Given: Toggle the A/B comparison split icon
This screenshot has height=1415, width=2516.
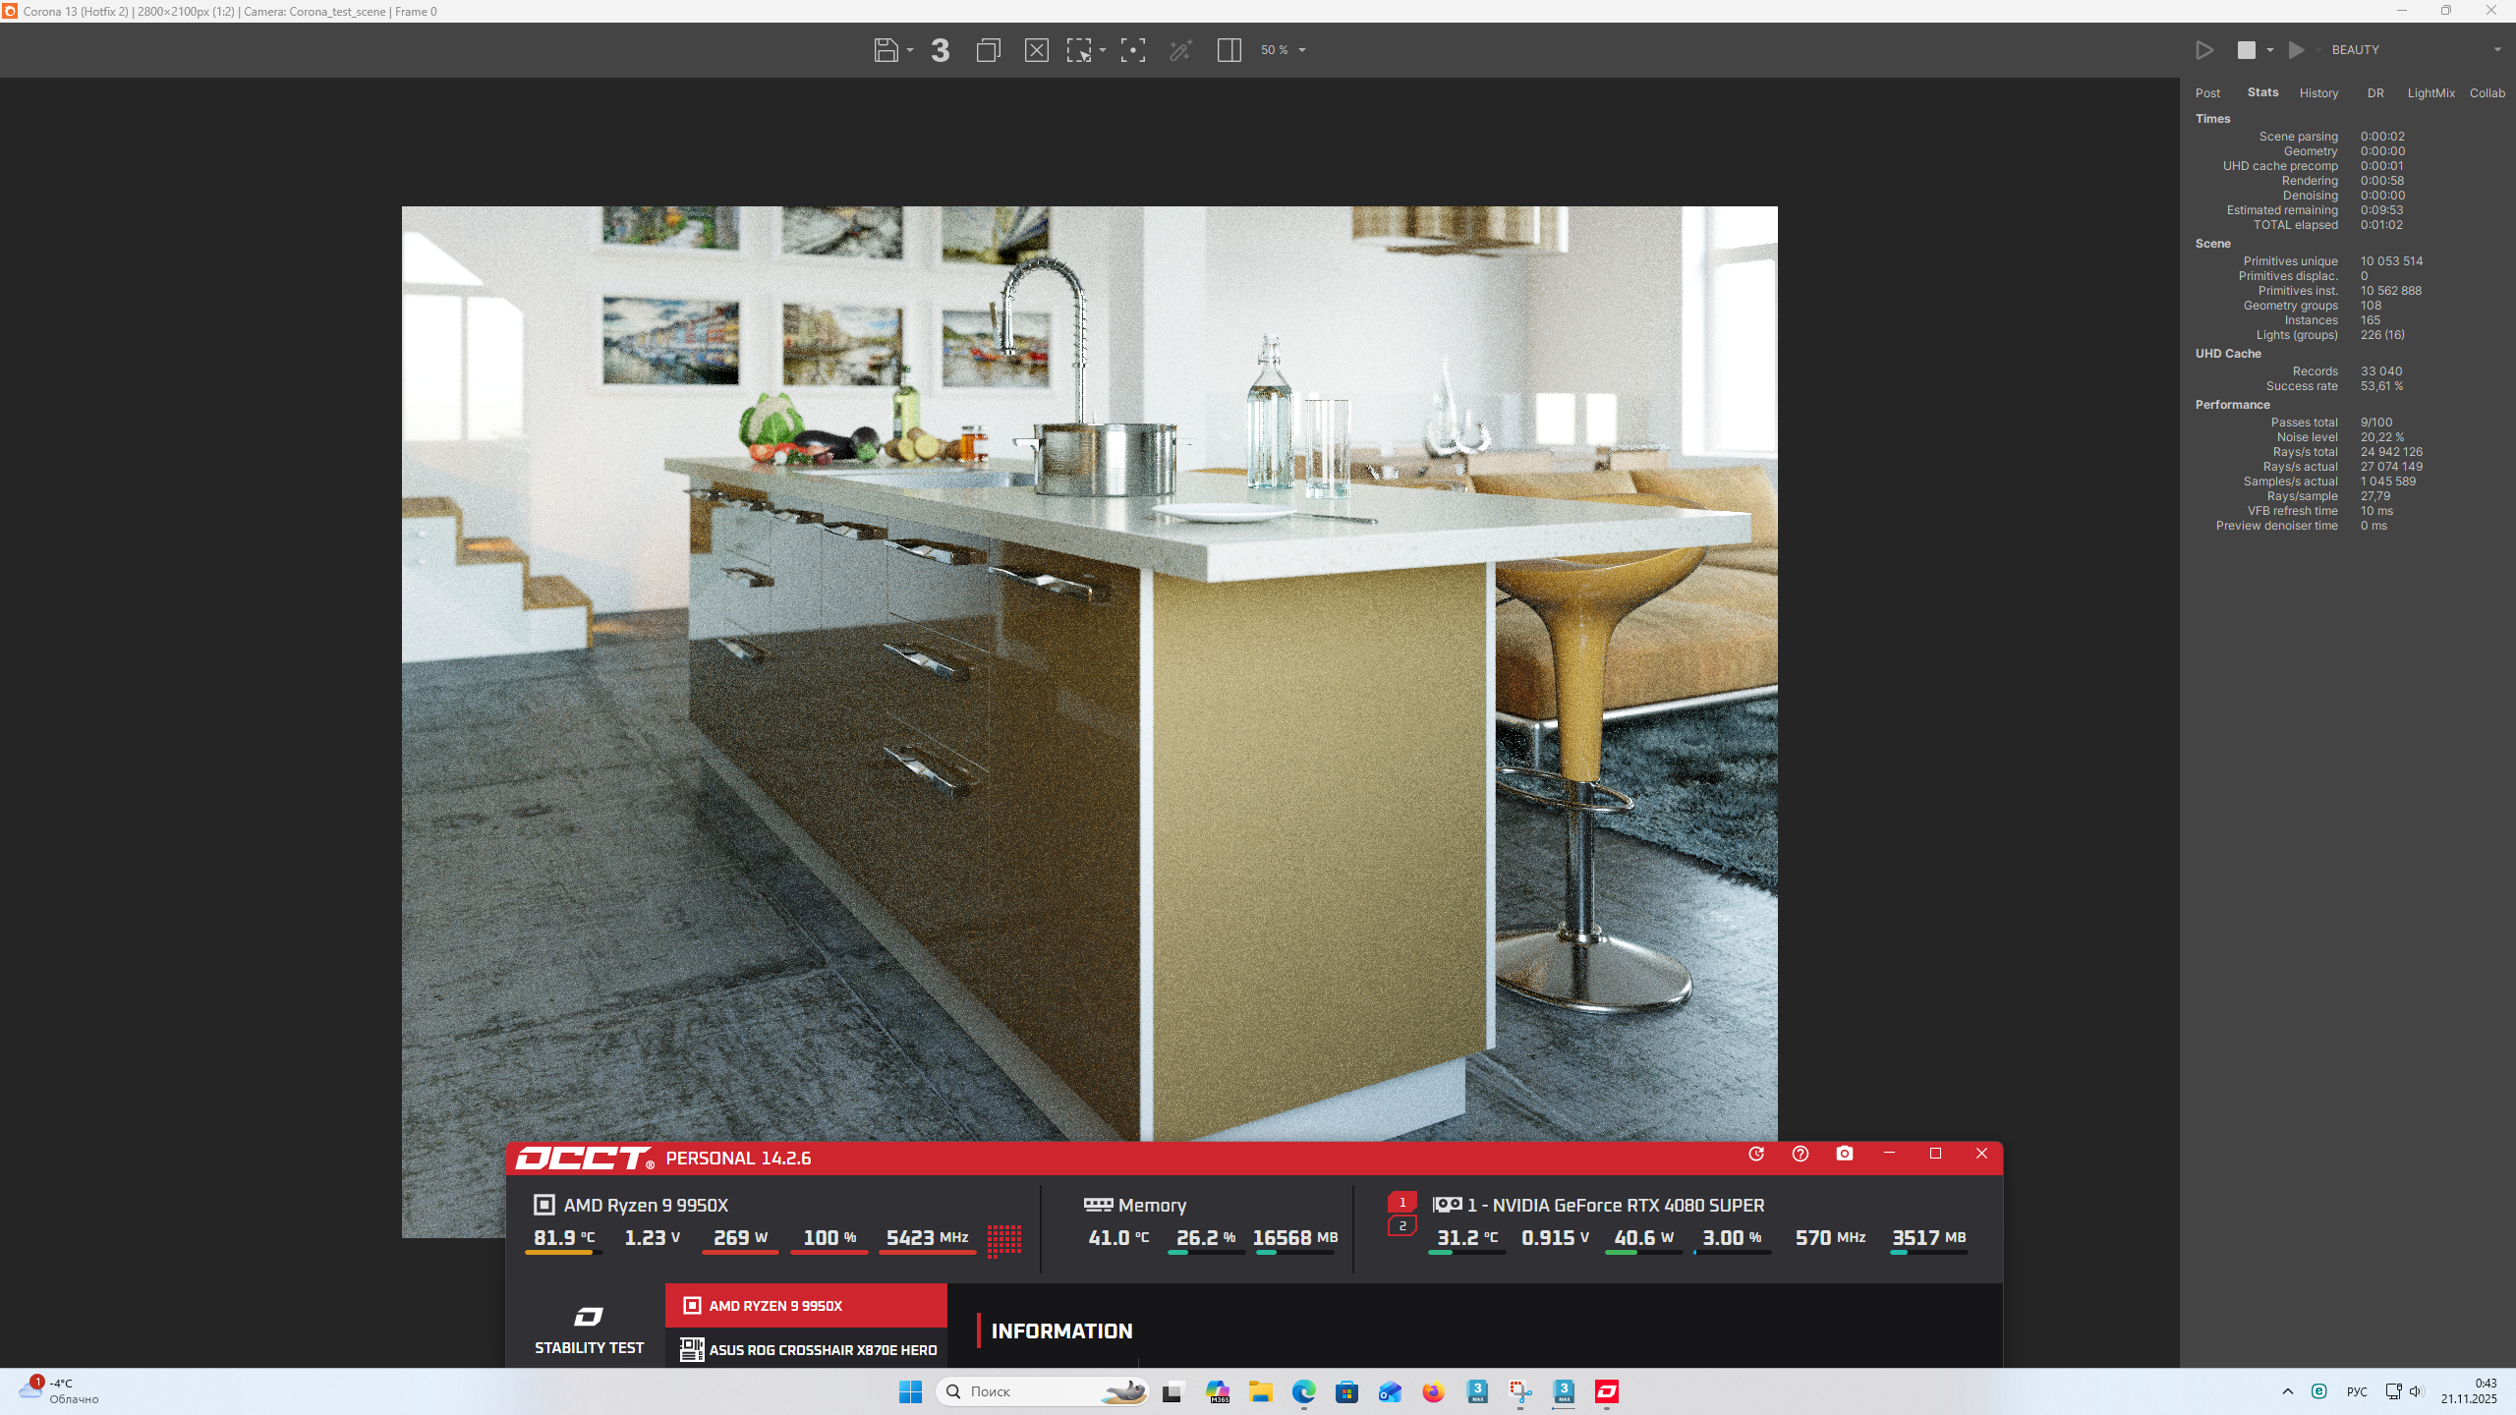Looking at the screenshot, I should (1229, 50).
